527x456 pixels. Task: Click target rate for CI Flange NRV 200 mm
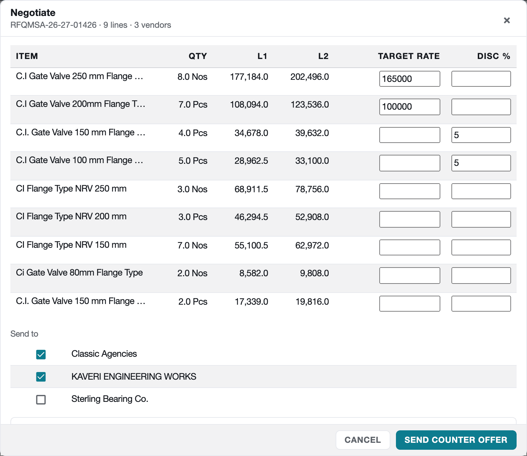pyautogui.click(x=409, y=219)
